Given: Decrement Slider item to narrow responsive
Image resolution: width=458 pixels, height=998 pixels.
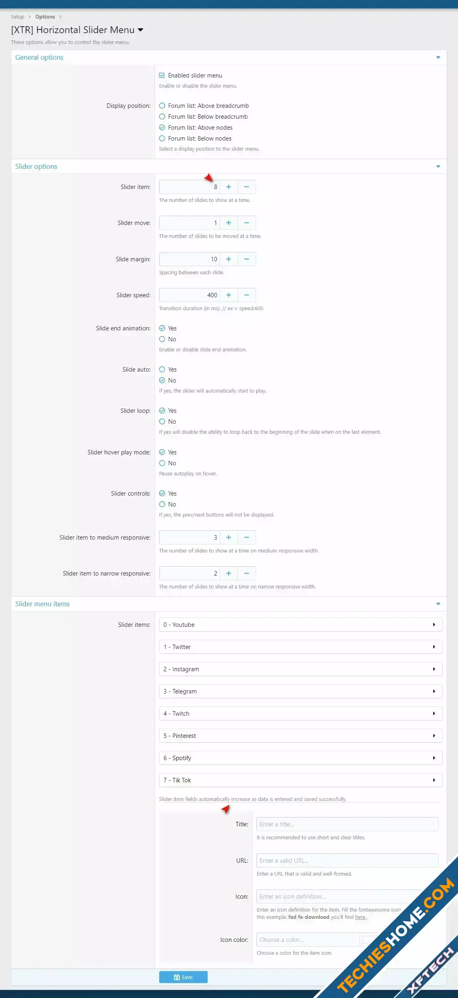Looking at the screenshot, I should tap(246, 574).
